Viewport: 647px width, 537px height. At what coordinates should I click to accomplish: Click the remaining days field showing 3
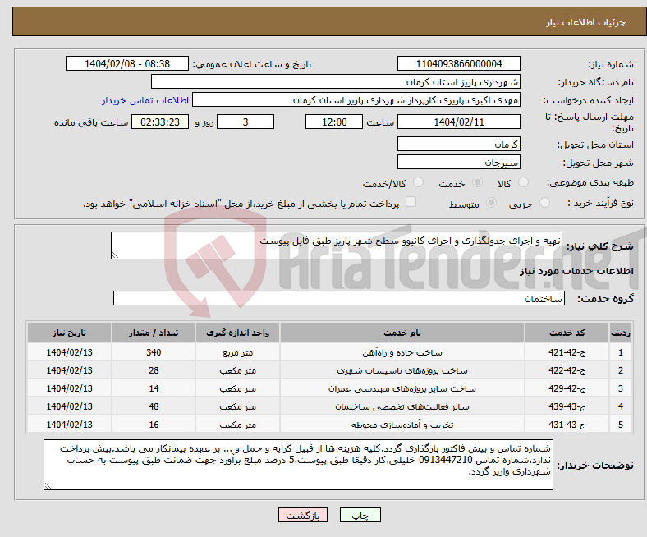[x=245, y=122]
